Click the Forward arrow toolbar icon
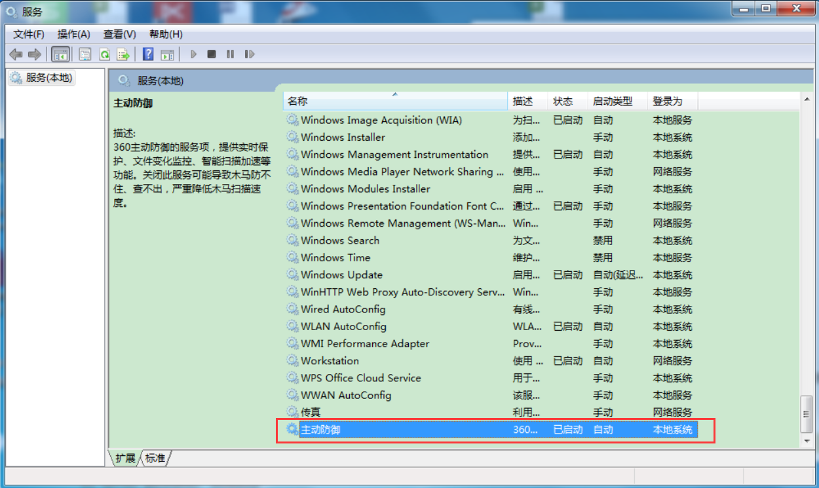Image resolution: width=819 pixels, height=488 pixels. [34, 54]
